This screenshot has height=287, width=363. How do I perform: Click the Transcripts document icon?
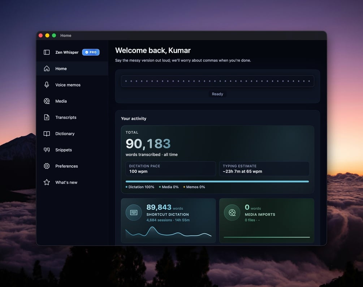[47, 117]
